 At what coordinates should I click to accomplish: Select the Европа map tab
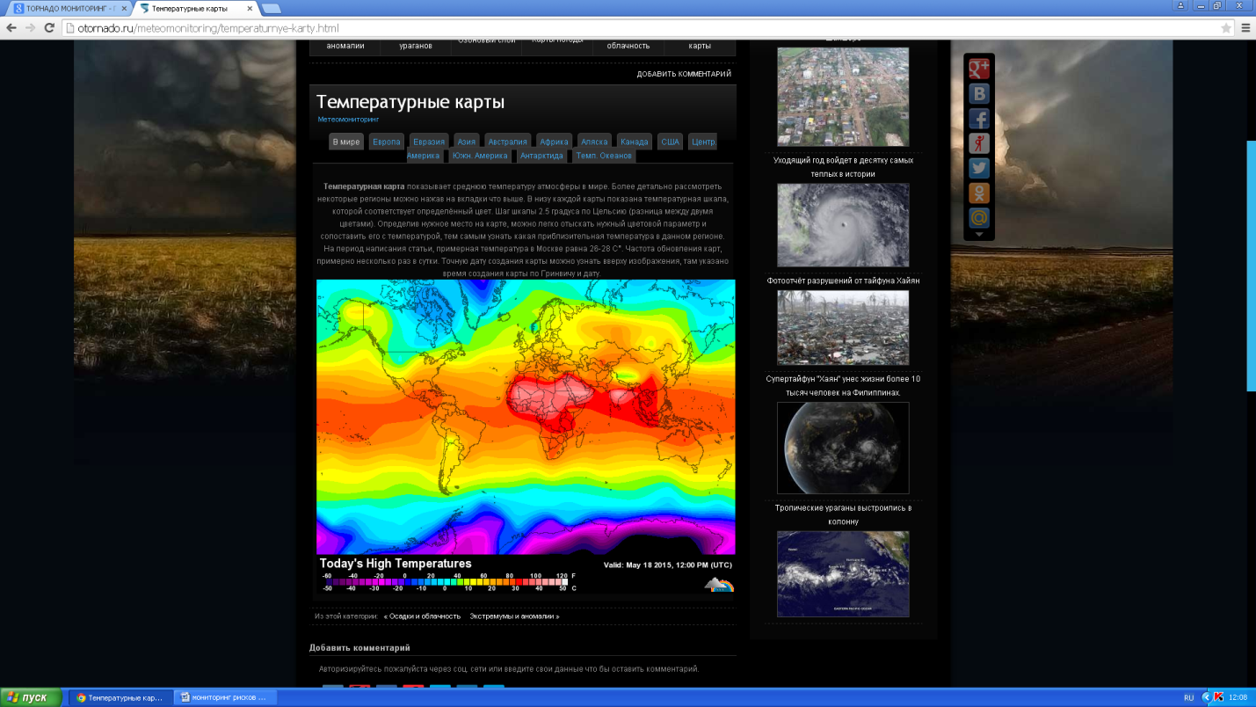point(386,142)
